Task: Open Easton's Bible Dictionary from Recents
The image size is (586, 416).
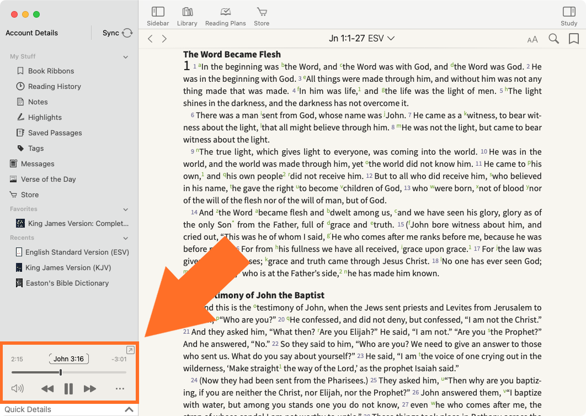Action: 67,283
